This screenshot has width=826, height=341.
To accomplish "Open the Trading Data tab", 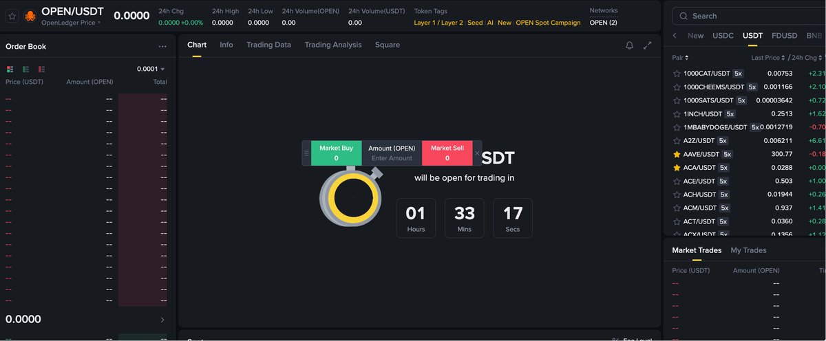I will click(268, 45).
